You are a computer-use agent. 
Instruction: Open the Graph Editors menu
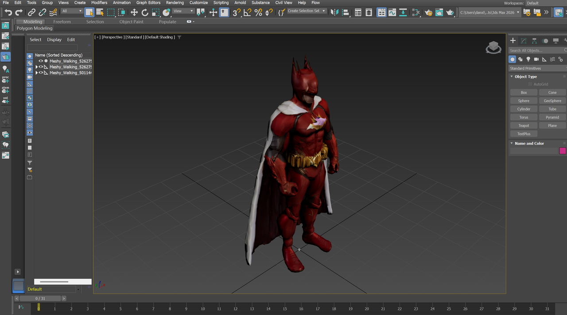coord(148,3)
